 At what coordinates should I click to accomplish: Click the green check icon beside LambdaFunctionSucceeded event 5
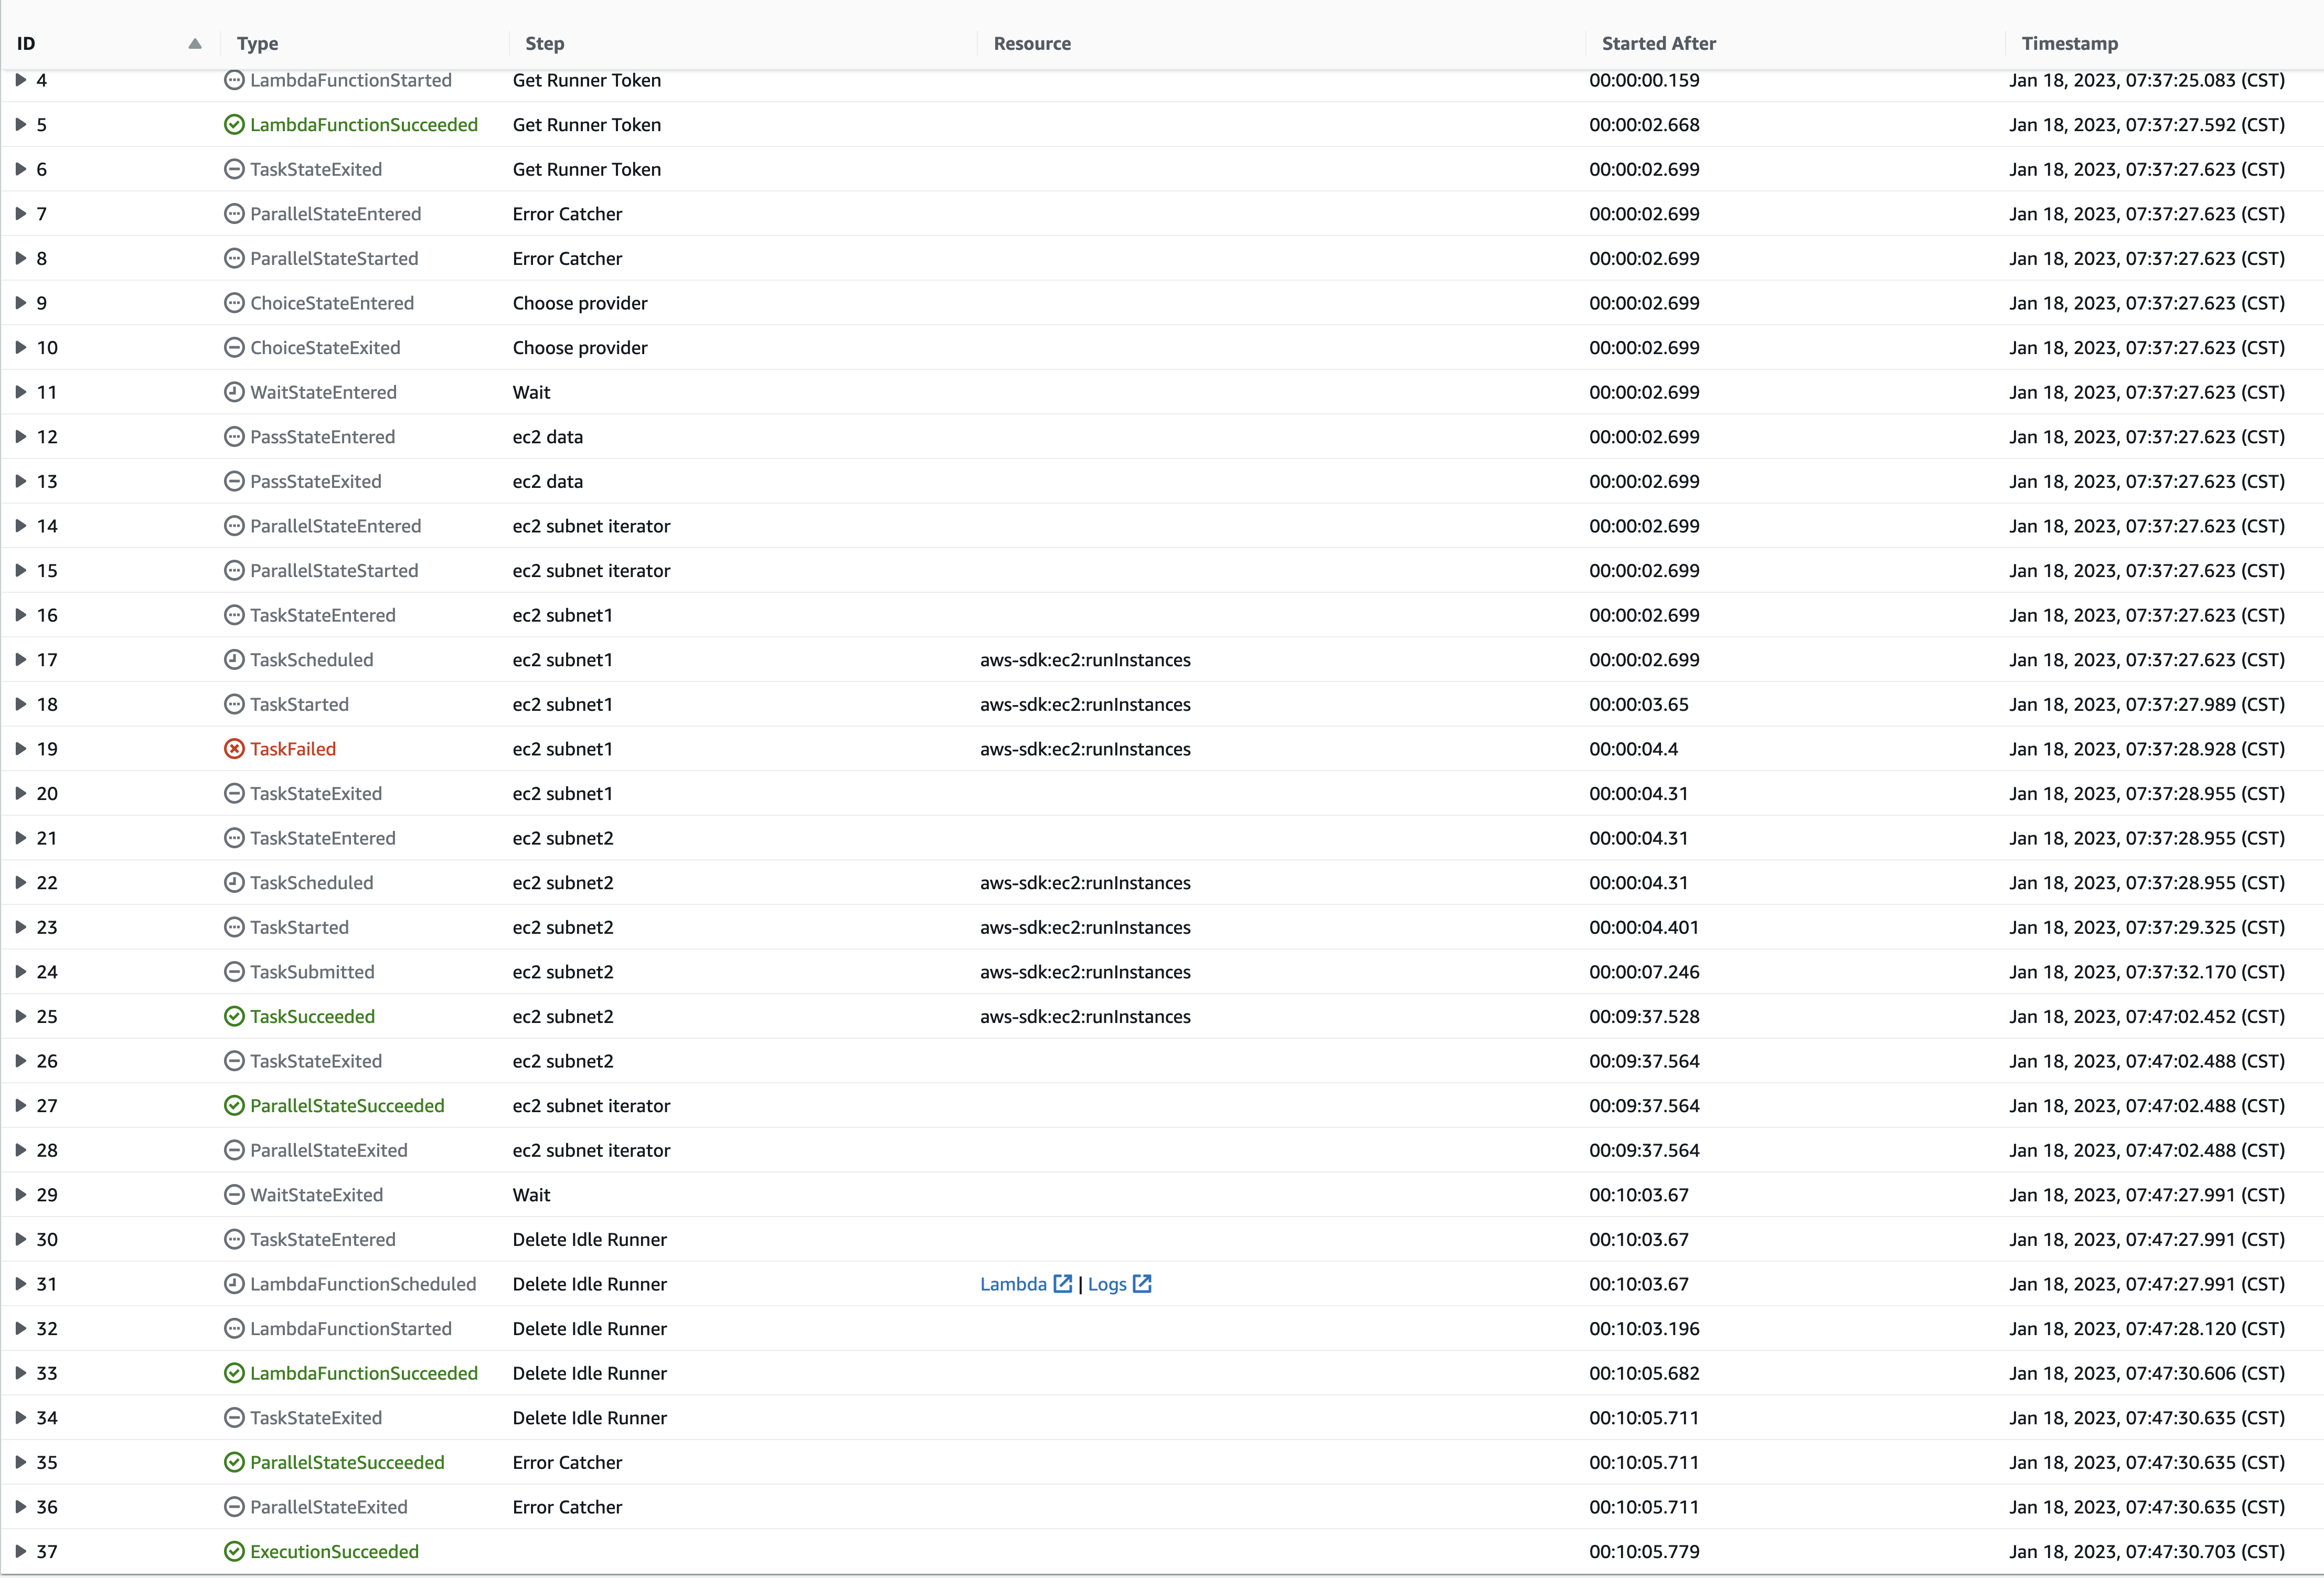point(234,124)
